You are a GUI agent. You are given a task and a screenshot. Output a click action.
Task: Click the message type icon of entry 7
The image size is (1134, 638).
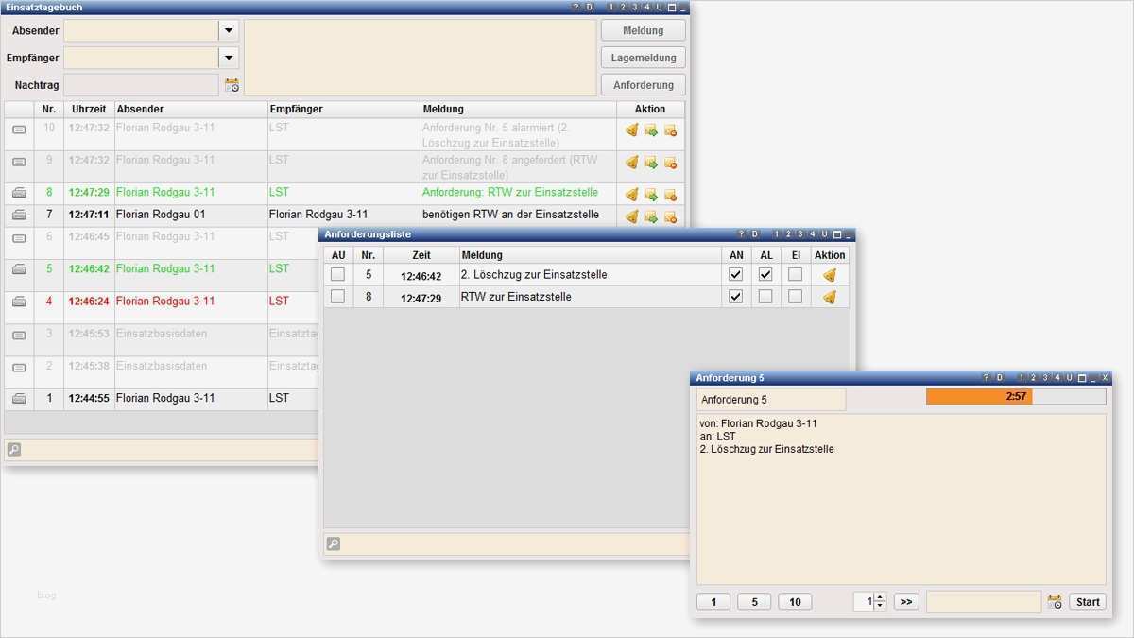pyautogui.click(x=19, y=215)
